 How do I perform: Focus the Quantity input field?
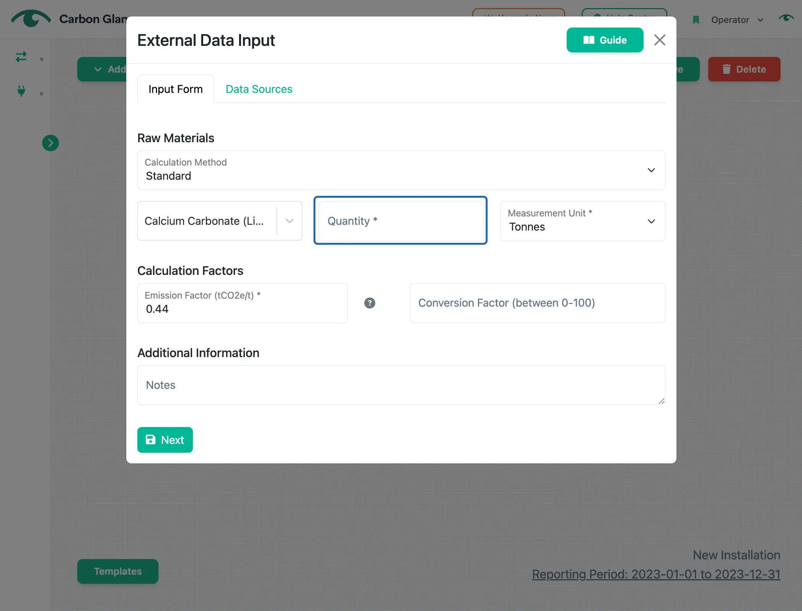pyautogui.click(x=401, y=221)
